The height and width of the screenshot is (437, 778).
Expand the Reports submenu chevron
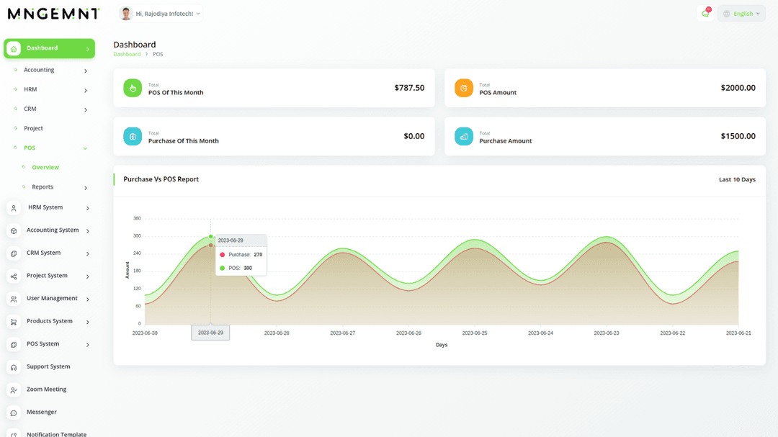pyautogui.click(x=86, y=188)
